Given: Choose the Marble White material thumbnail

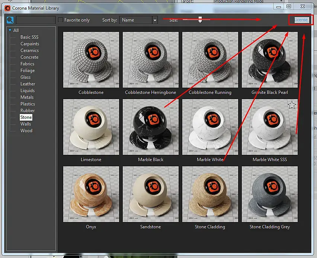Looking at the screenshot, I should click(x=210, y=127).
